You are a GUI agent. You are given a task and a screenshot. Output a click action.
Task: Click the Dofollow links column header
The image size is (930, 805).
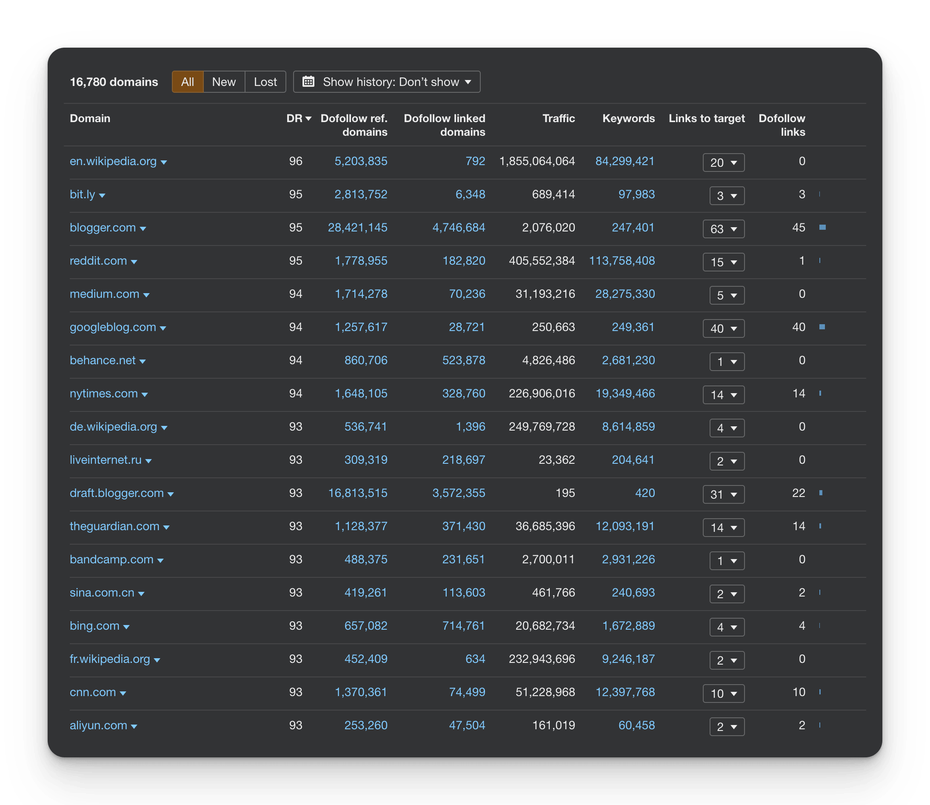782,125
